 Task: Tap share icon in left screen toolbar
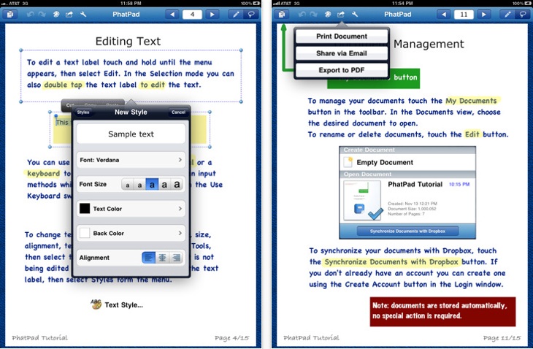[x=69, y=15]
